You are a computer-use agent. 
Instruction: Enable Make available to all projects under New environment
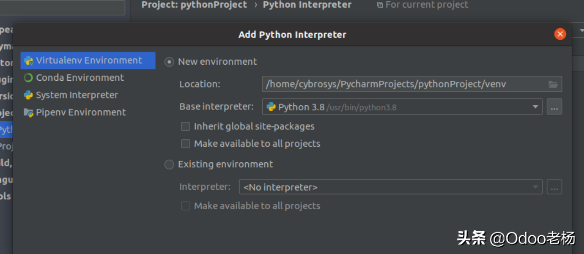click(186, 144)
